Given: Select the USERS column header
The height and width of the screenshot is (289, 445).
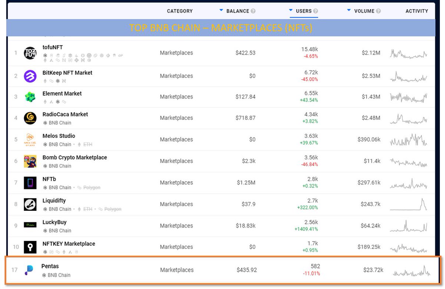Looking at the screenshot, I should click(304, 11).
